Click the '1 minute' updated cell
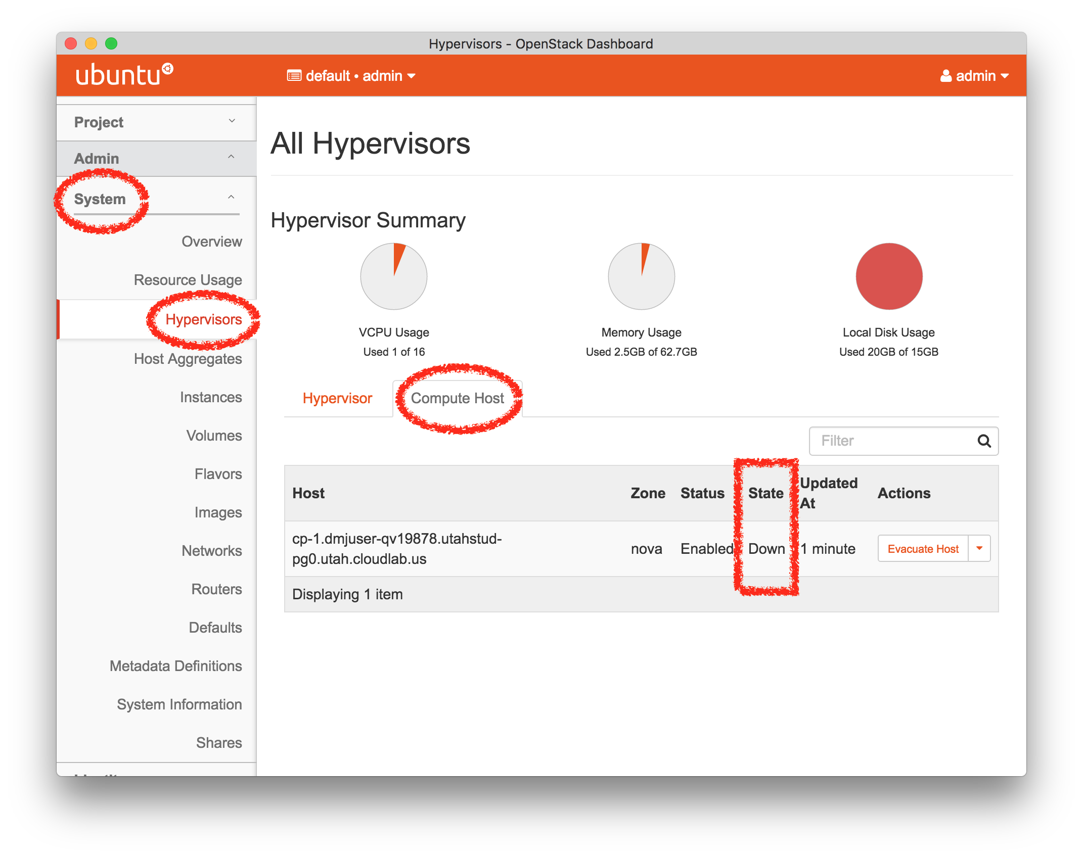Screen dimensions: 1083x857 [x=828, y=549]
